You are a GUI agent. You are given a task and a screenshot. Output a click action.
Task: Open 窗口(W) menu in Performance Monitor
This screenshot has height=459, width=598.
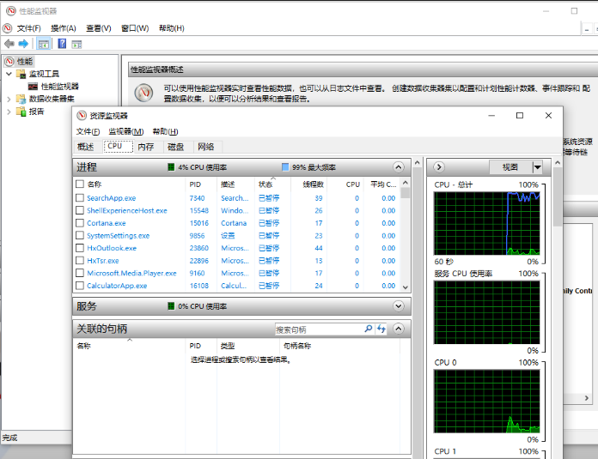[x=135, y=28]
